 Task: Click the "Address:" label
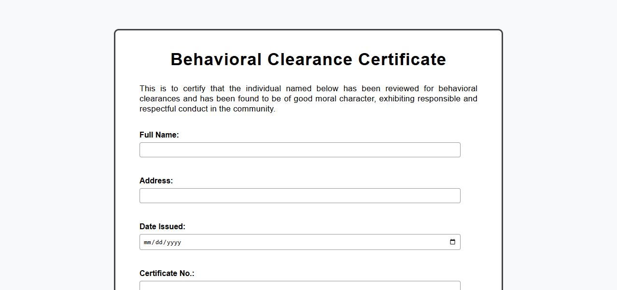[x=156, y=181]
